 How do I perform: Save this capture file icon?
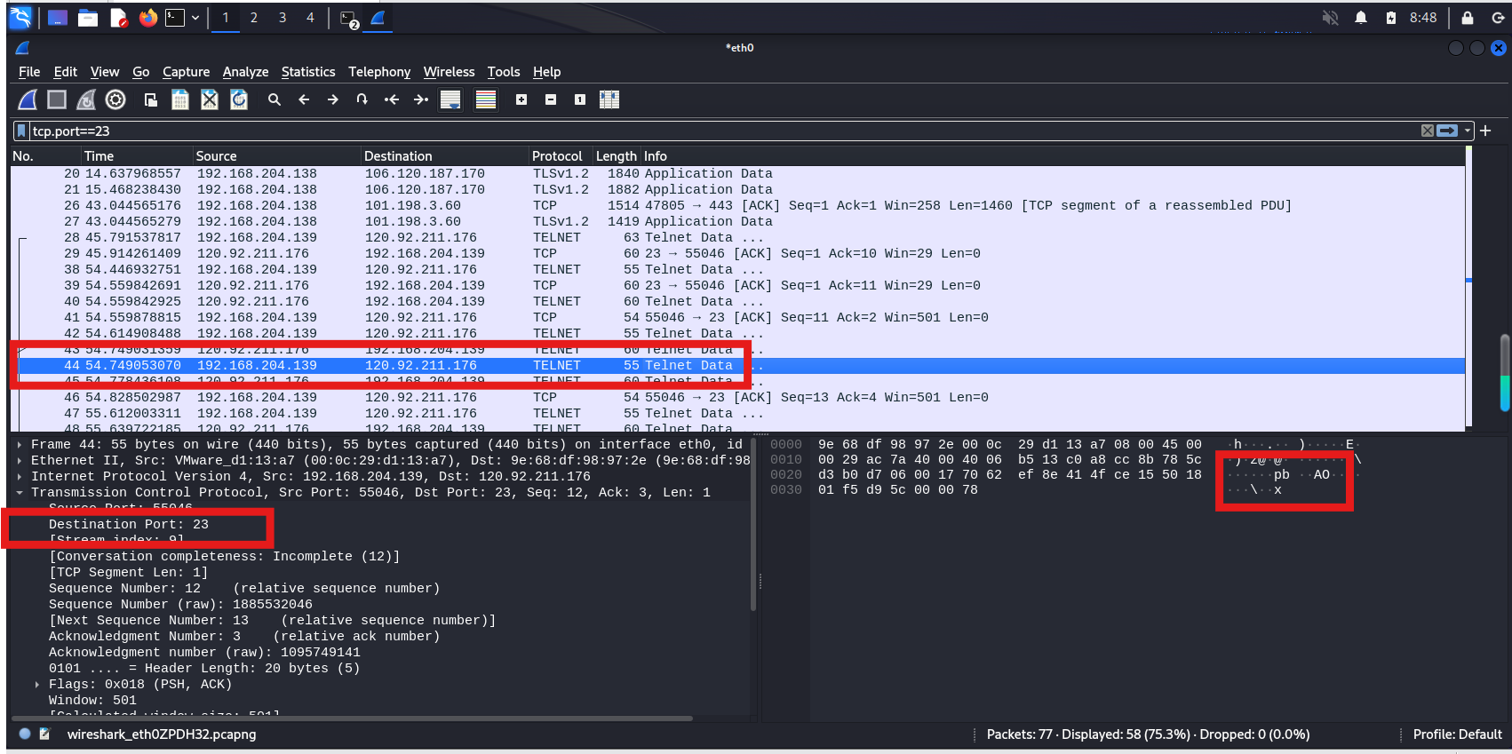pos(180,99)
